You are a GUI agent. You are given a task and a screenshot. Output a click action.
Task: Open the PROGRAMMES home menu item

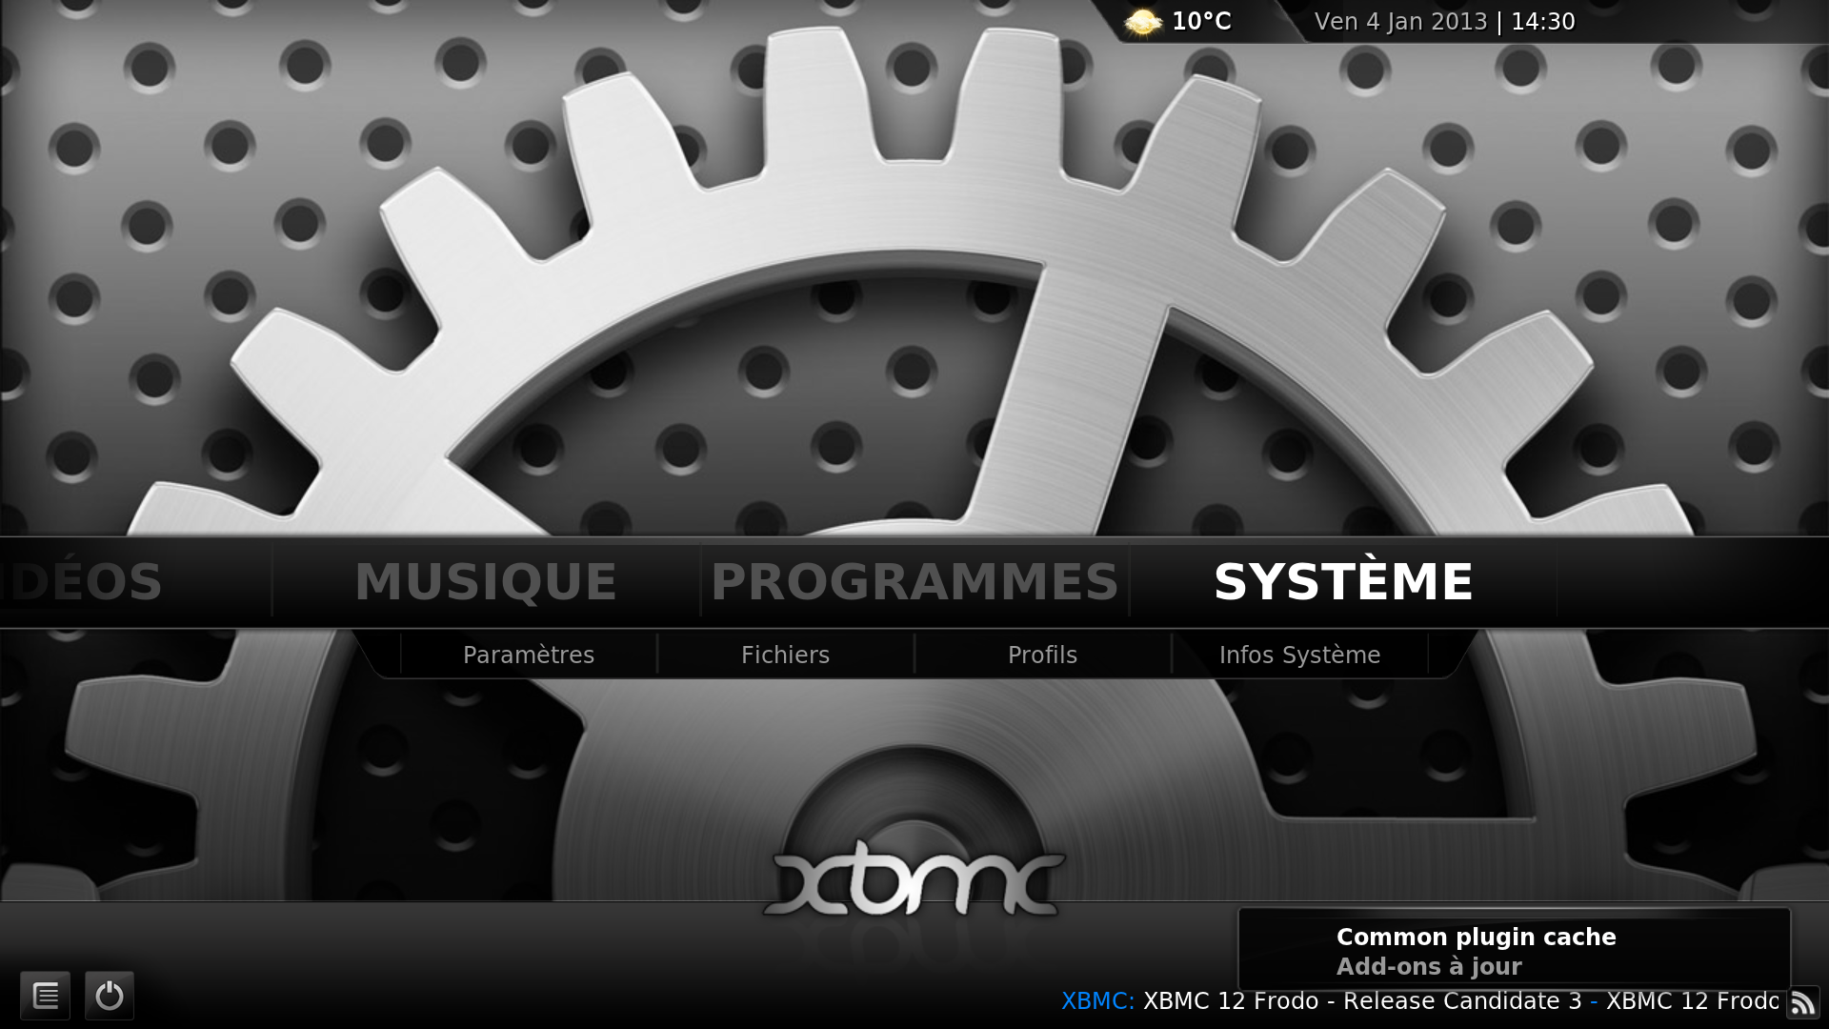coord(914,581)
